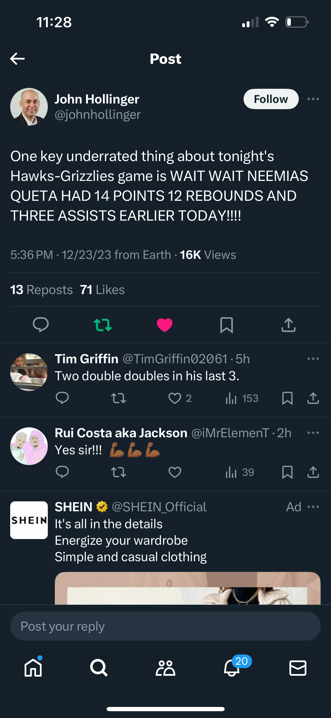Undo the green repost on main post

tap(103, 325)
